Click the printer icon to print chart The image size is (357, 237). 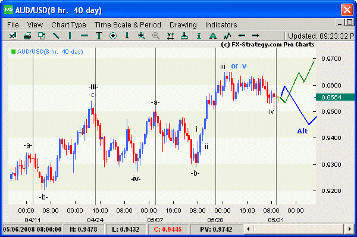point(27,36)
